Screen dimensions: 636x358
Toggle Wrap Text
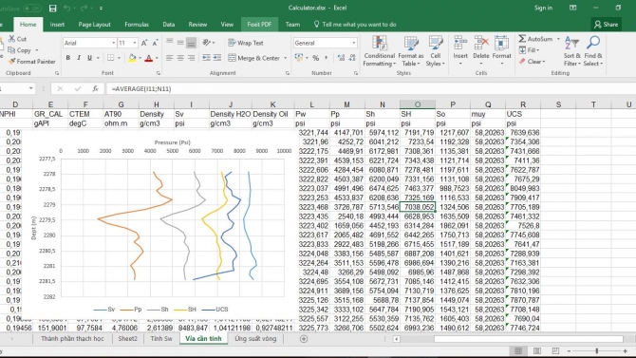pyautogui.click(x=246, y=43)
